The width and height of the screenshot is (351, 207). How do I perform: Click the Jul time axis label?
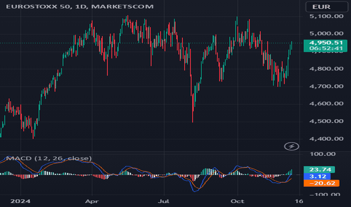pos(163,201)
